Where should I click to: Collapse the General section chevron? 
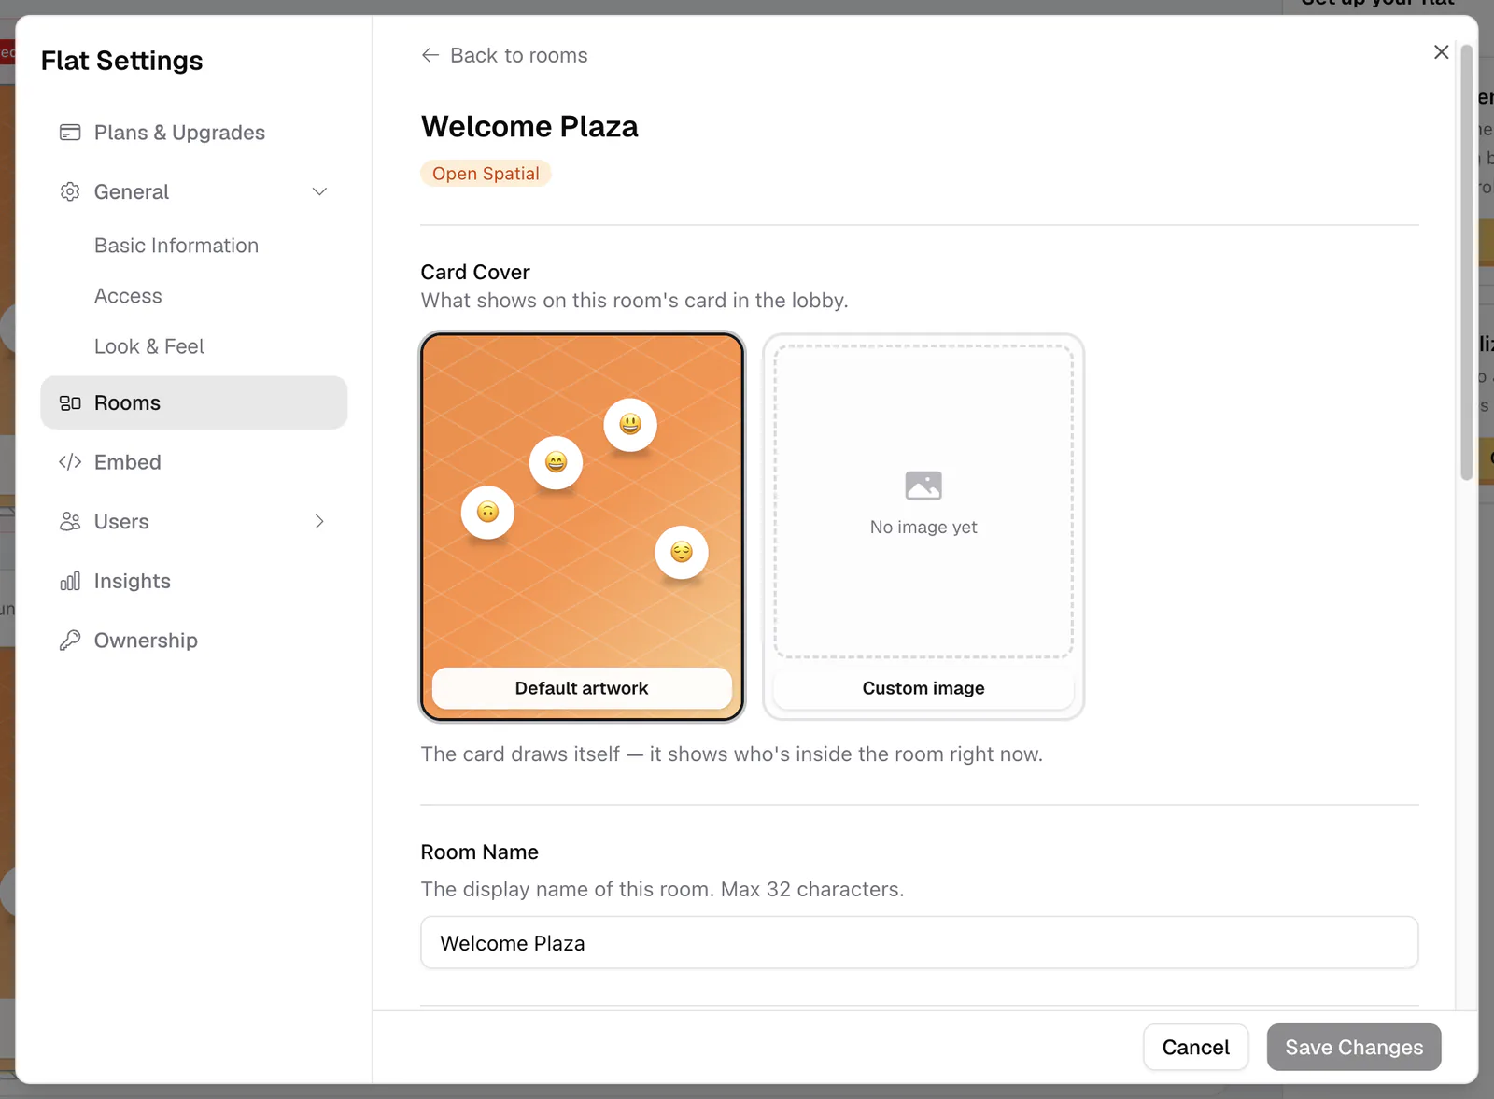point(319,191)
